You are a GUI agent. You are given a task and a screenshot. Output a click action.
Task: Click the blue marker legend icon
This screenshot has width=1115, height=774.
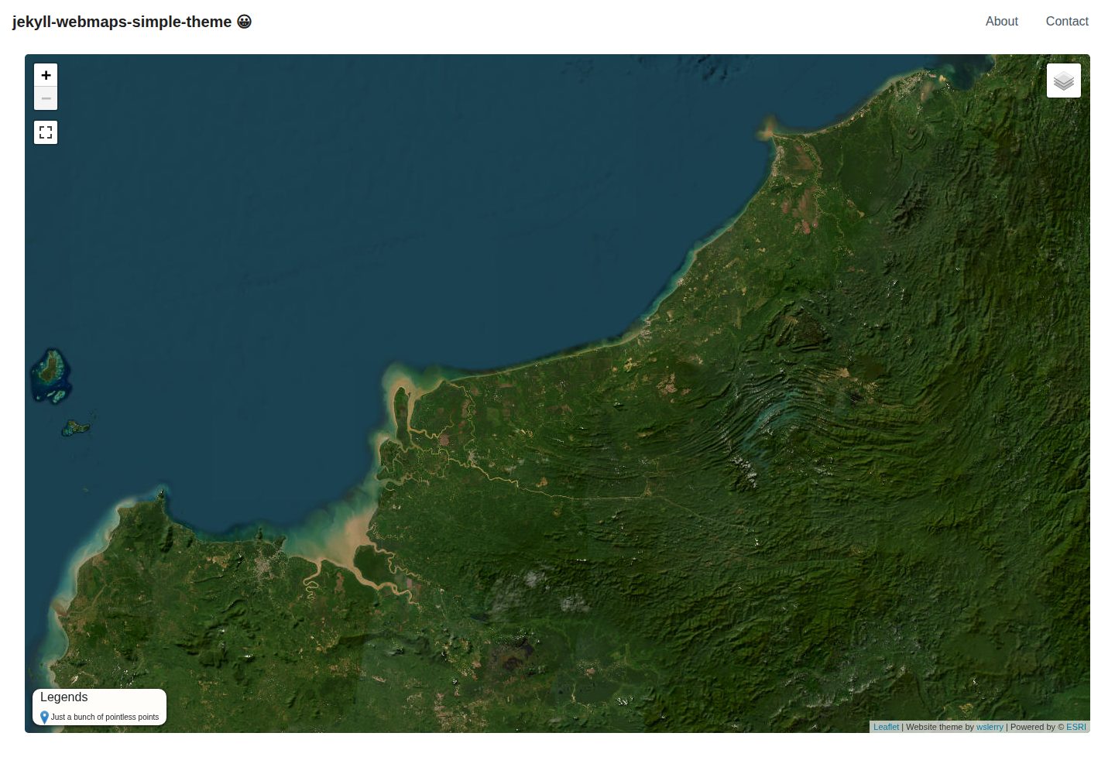coord(44,717)
